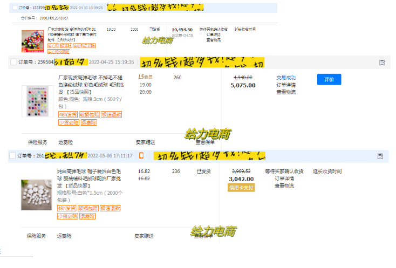The height and width of the screenshot is (268, 396).
Task: Open the white pompom product thumbnail
Action: pyautogui.click(x=37, y=195)
